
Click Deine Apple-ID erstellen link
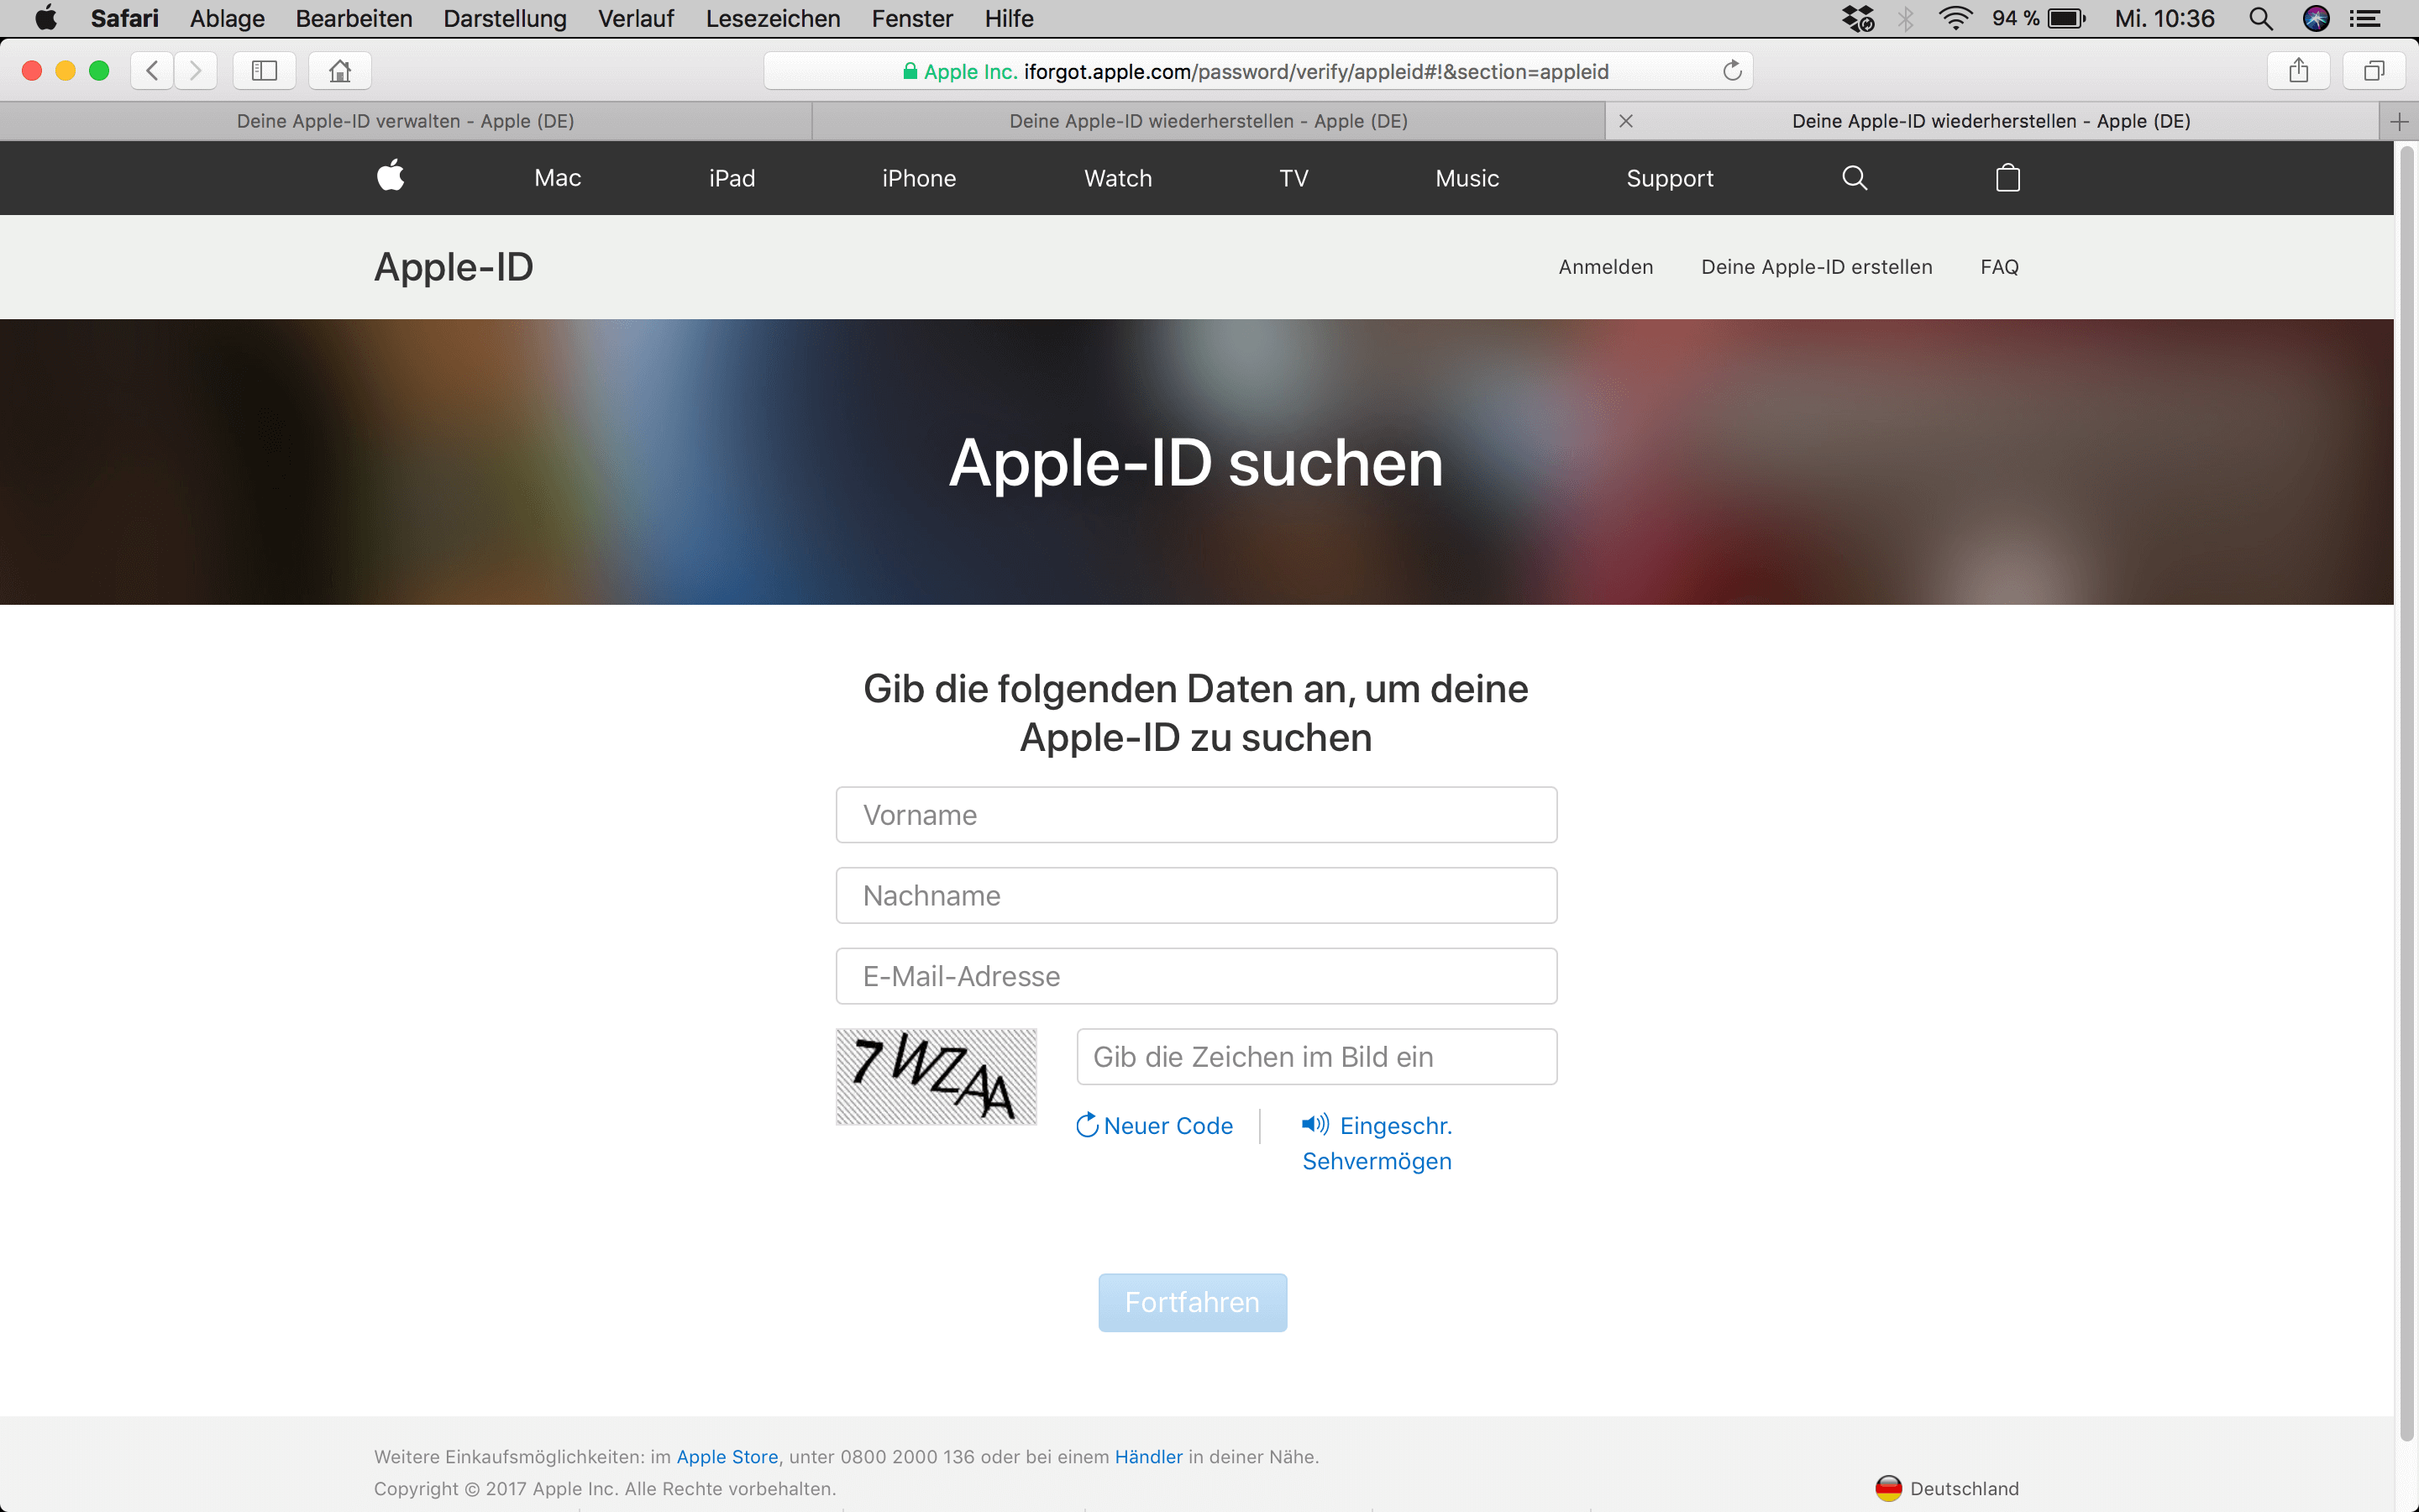tap(1816, 267)
